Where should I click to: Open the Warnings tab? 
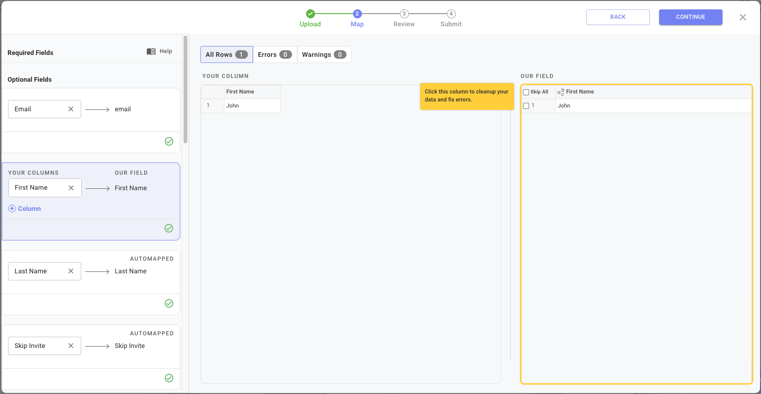pos(324,54)
